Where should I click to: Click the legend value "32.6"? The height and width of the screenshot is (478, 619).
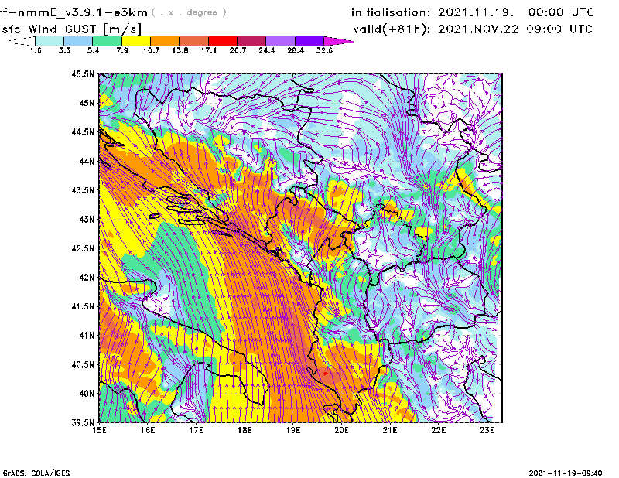324,50
